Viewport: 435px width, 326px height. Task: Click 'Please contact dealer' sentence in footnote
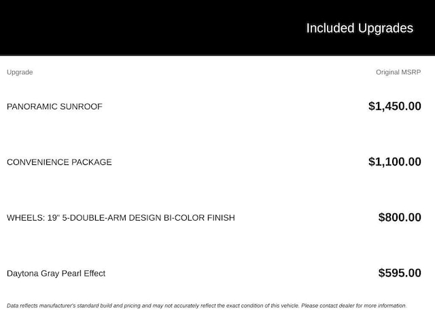coord(354,306)
